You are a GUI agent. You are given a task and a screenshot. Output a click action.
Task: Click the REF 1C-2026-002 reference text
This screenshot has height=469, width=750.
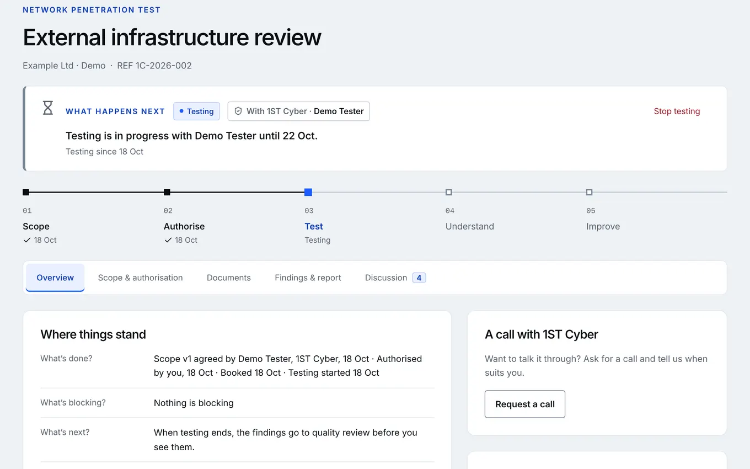pos(154,66)
